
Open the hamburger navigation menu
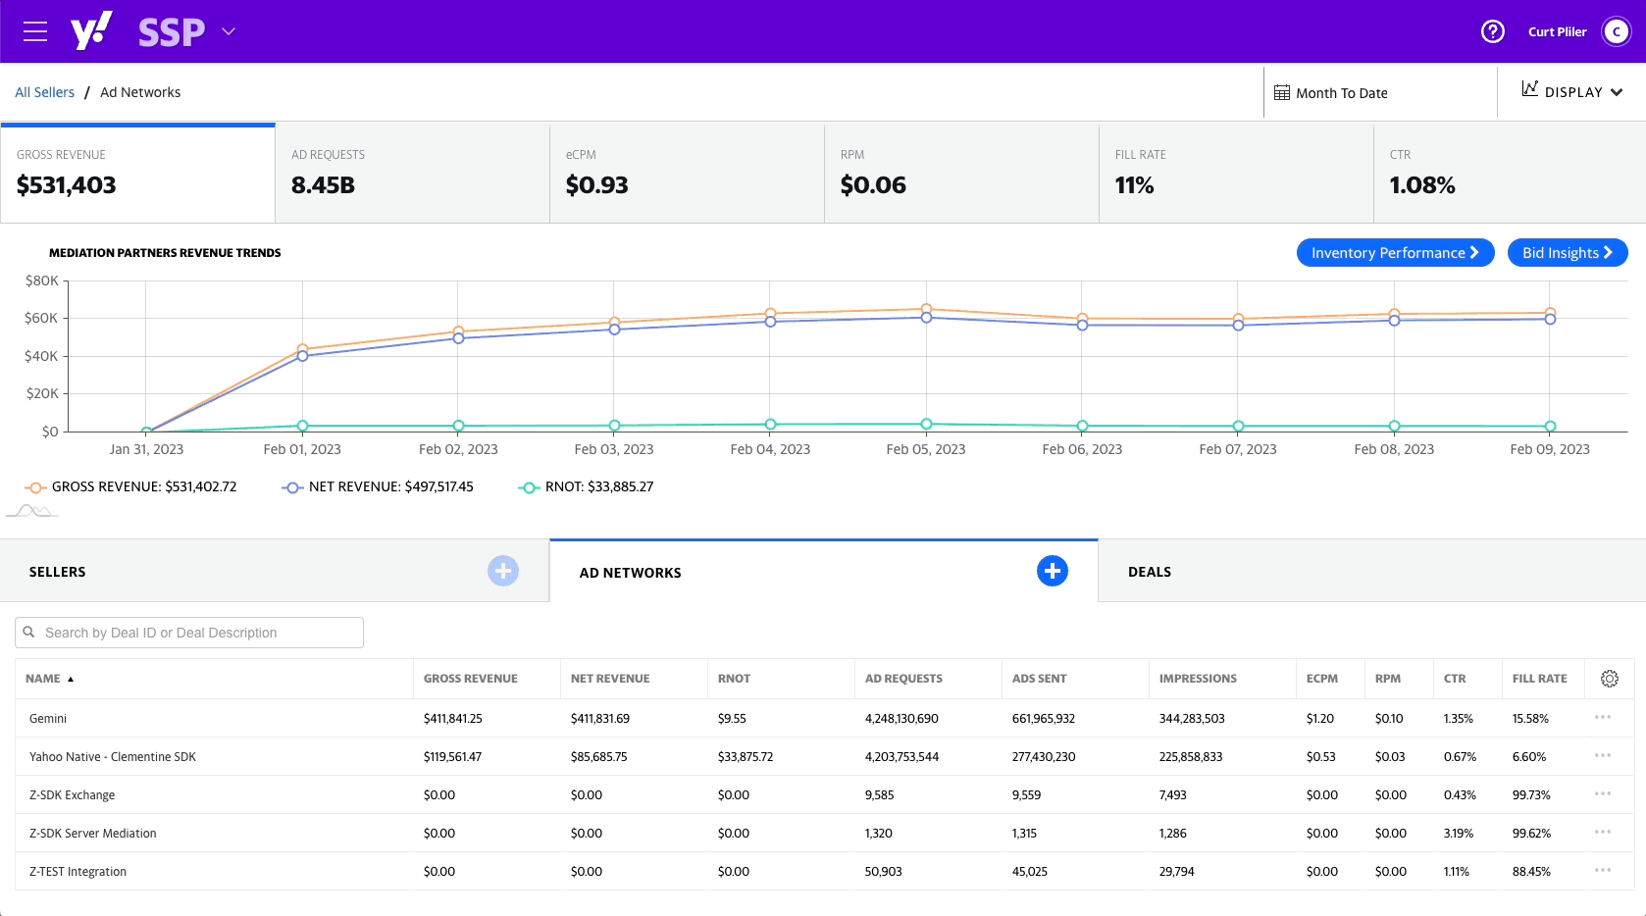point(35,31)
